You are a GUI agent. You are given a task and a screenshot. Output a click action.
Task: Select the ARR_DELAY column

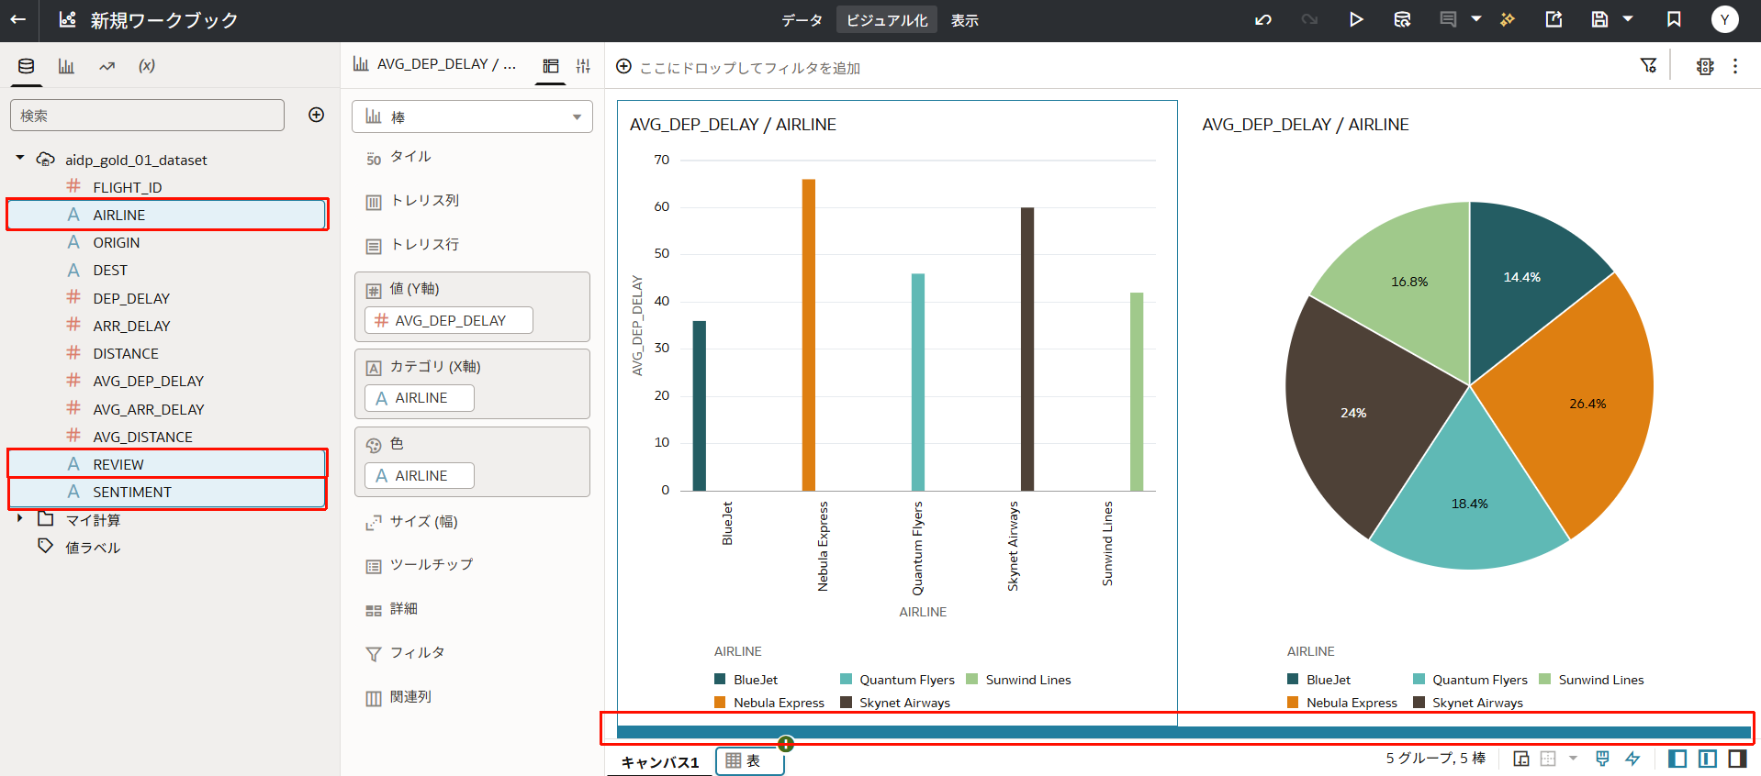point(131,326)
